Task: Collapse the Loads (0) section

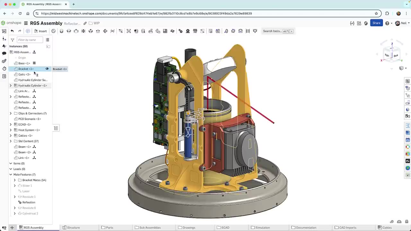Action: pyautogui.click(x=11, y=169)
